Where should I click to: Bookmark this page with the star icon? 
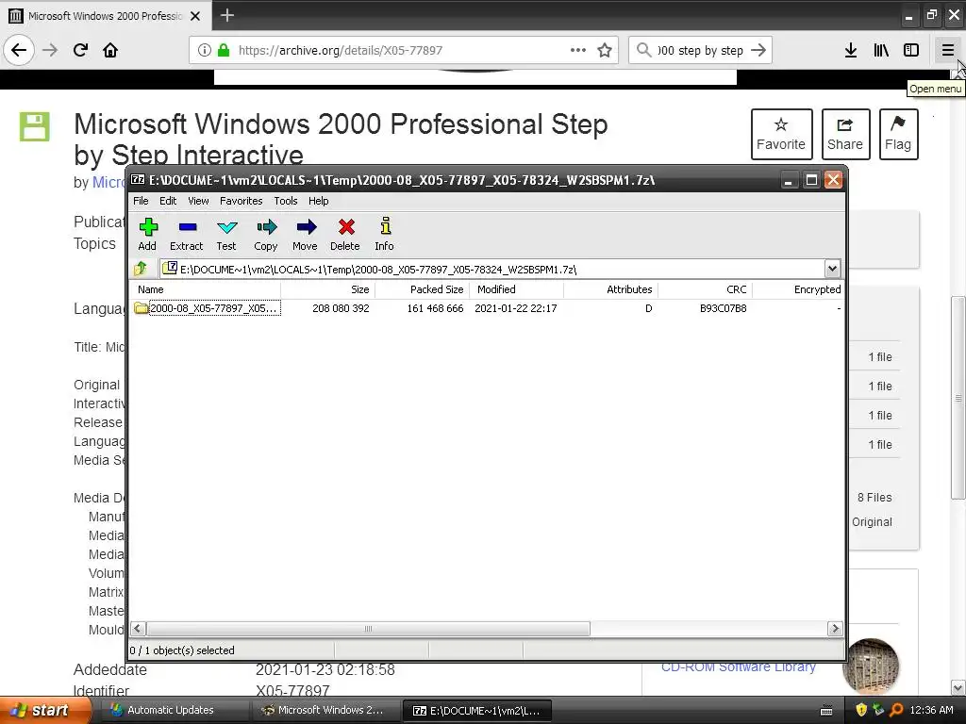pos(605,50)
